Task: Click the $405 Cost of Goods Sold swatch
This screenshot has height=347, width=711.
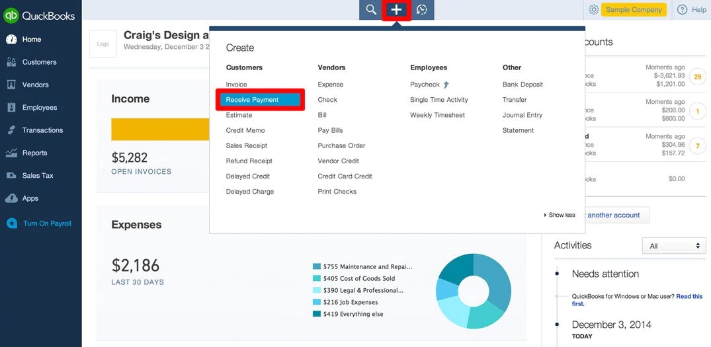Action: pyautogui.click(x=317, y=278)
